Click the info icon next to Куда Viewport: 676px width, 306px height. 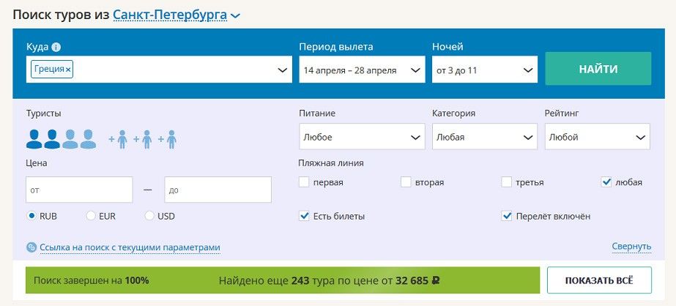click(56, 47)
